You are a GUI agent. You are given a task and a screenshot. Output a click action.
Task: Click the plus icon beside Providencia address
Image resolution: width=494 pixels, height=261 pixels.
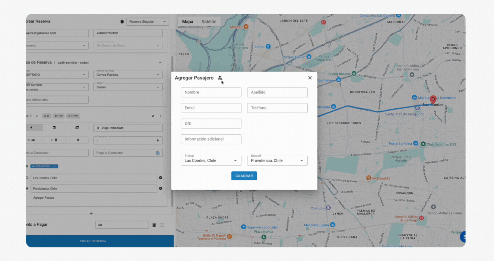point(160,189)
